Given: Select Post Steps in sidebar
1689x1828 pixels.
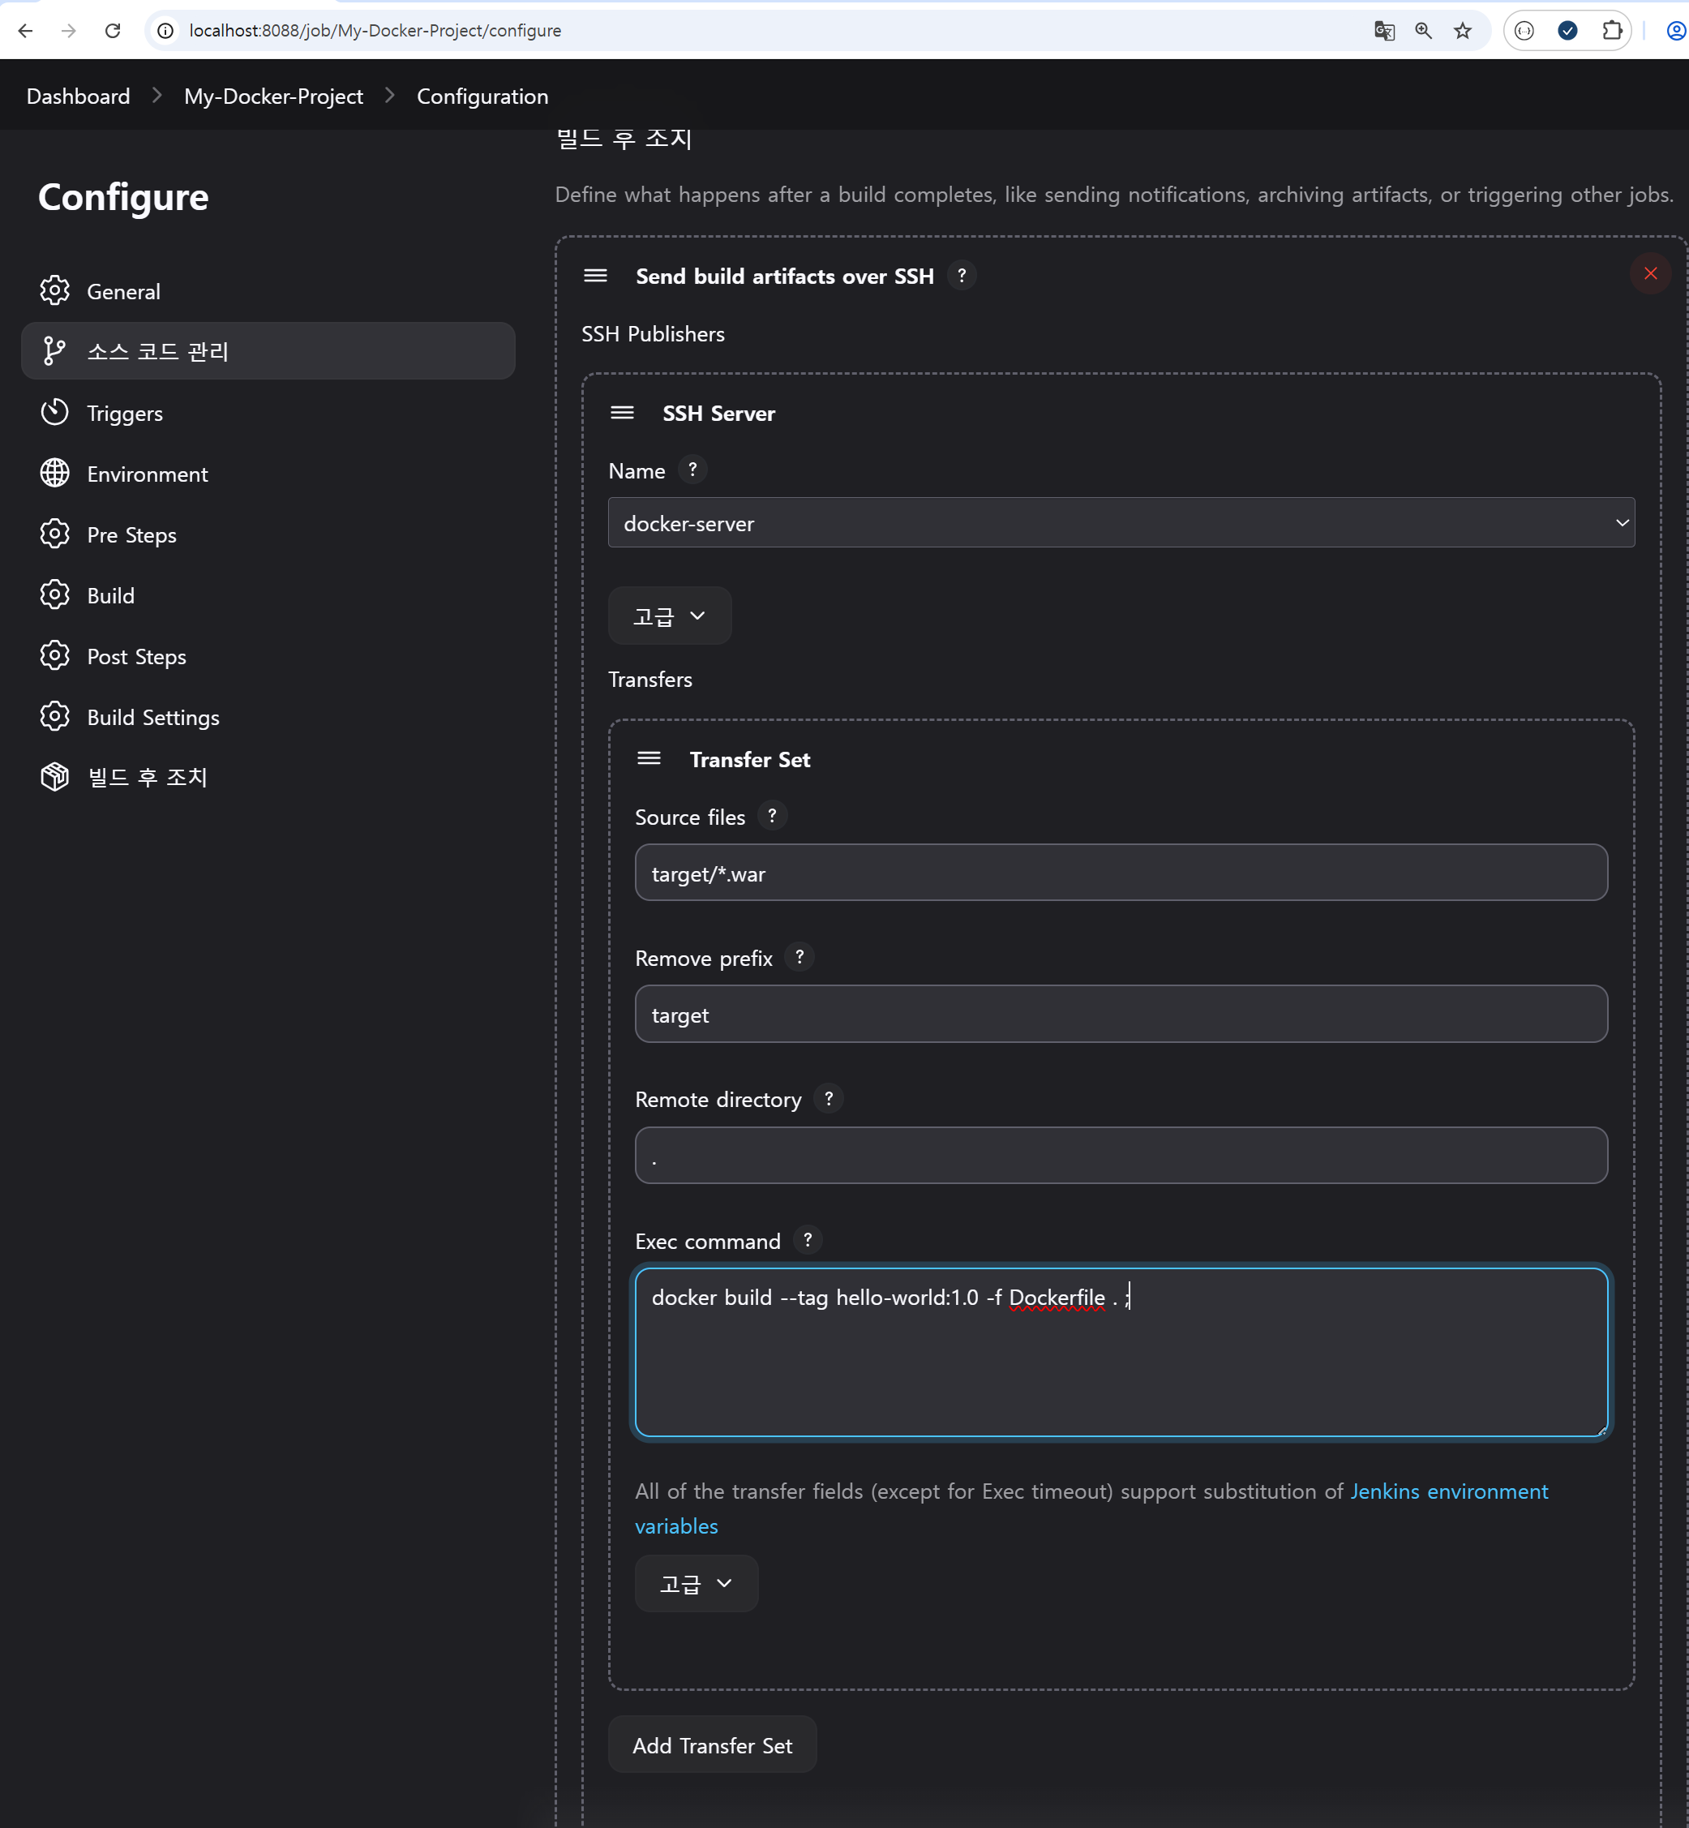Looking at the screenshot, I should [136, 656].
